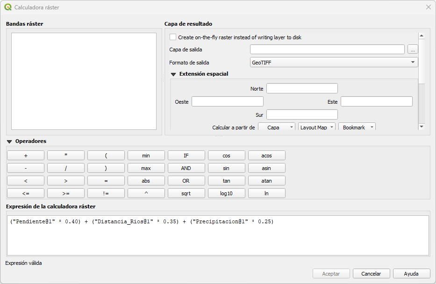Viewport: 436px width, 284px height.
Task: Enable Create on-the-fly raster checkbox
Action: coord(173,37)
